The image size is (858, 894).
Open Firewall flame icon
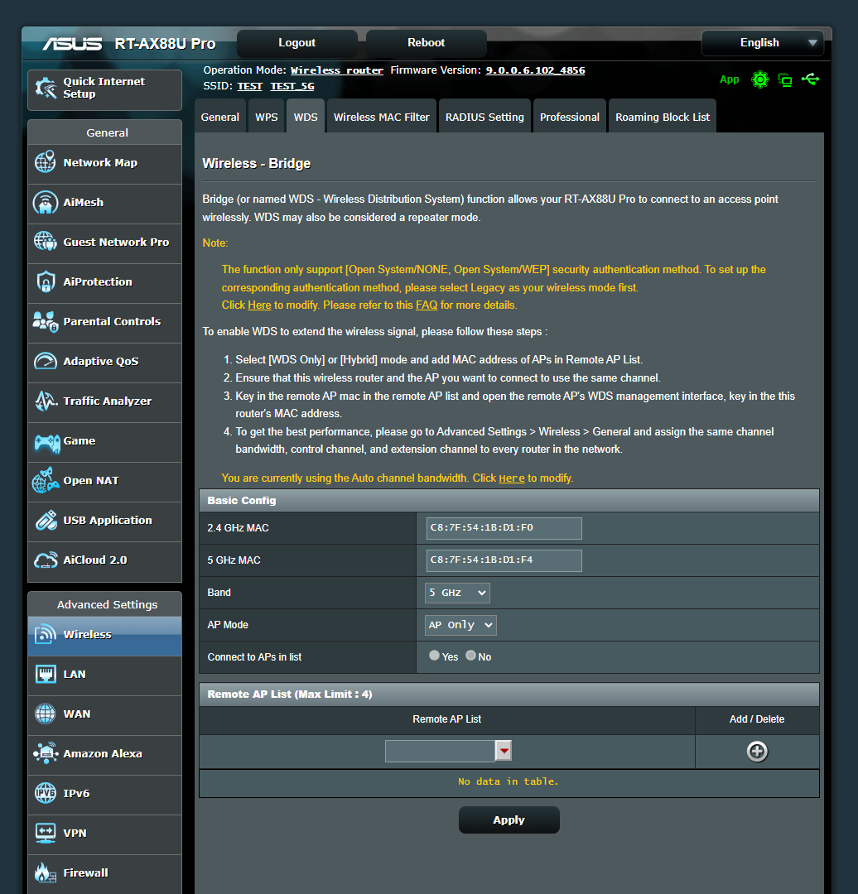(x=46, y=872)
